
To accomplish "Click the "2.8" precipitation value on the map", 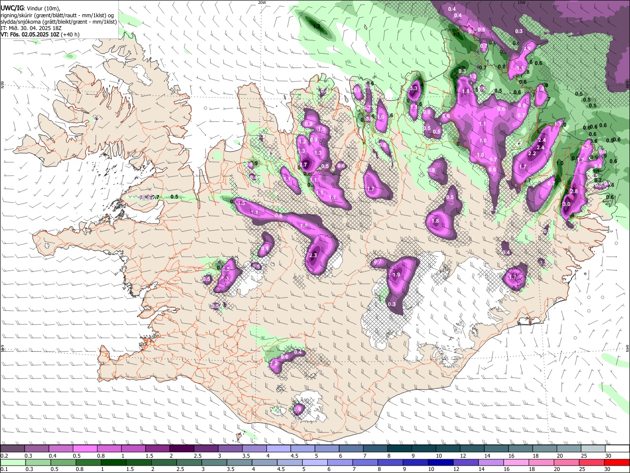I will pos(573,191).
